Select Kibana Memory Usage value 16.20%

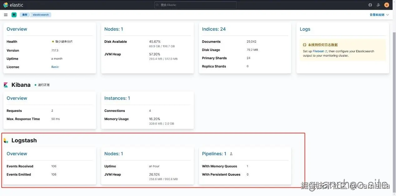coord(155,119)
